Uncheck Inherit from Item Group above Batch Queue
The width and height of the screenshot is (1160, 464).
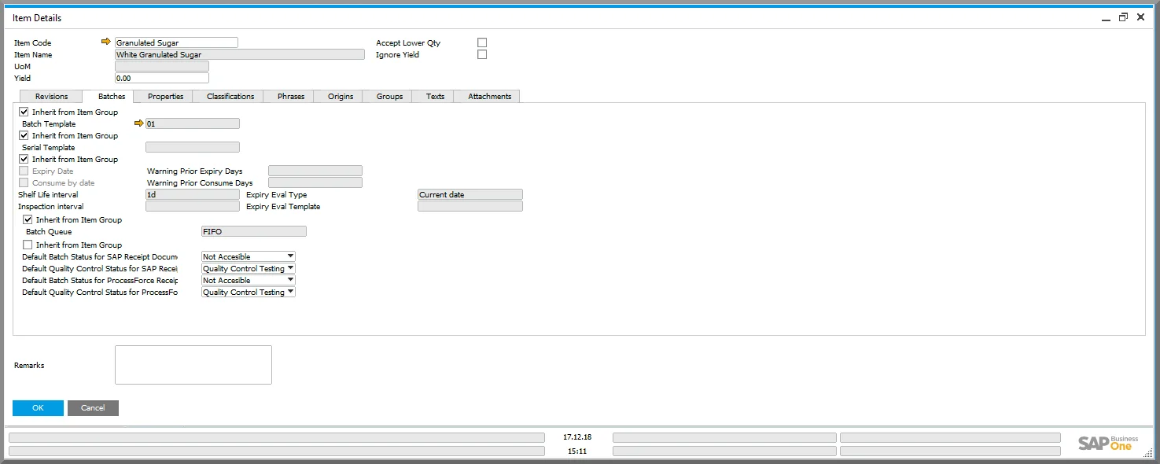(x=28, y=219)
